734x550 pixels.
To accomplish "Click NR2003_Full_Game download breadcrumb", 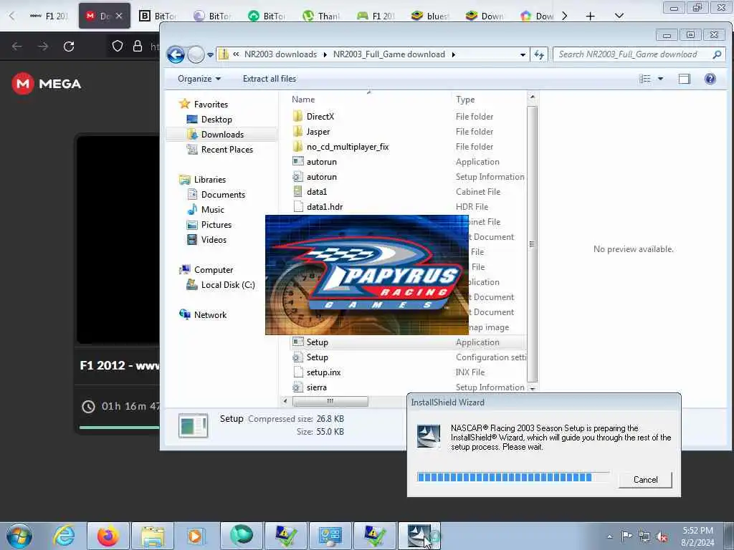I will 389,54.
